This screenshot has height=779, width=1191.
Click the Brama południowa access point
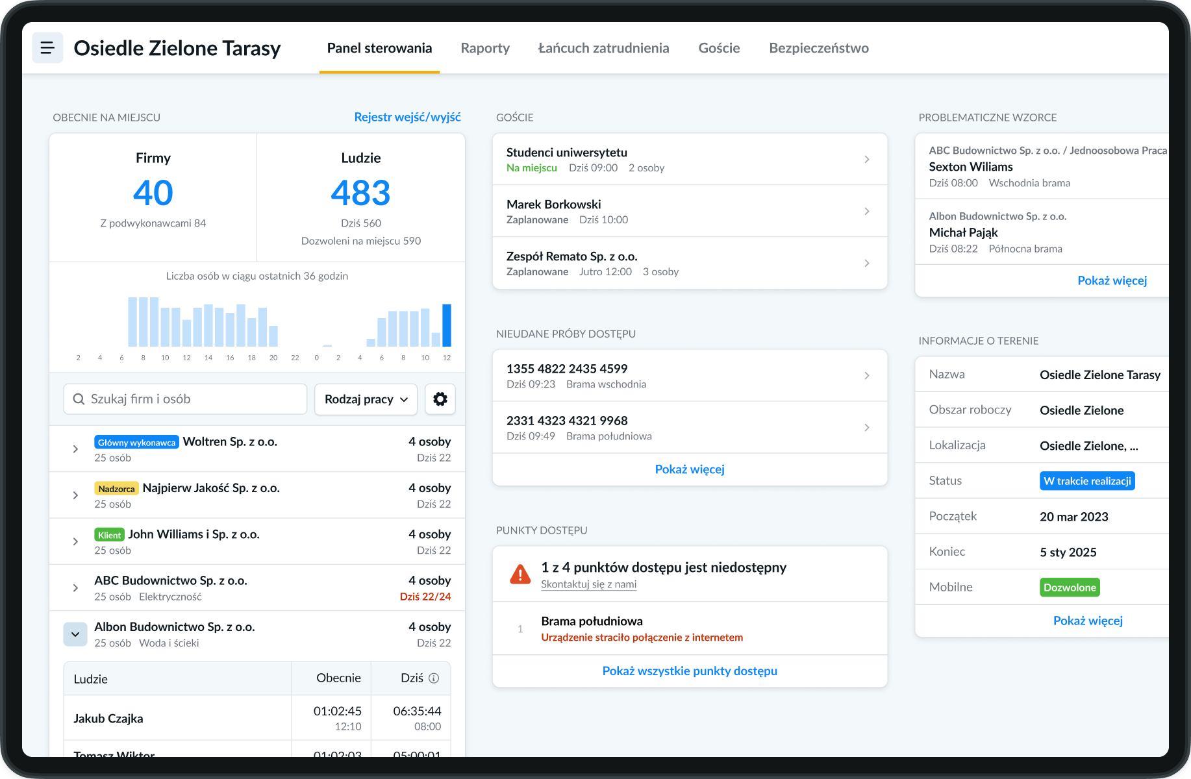pyautogui.click(x=690, y=628)
